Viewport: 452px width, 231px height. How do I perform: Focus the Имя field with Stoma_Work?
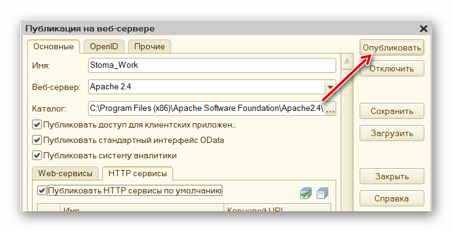(212, 65)
